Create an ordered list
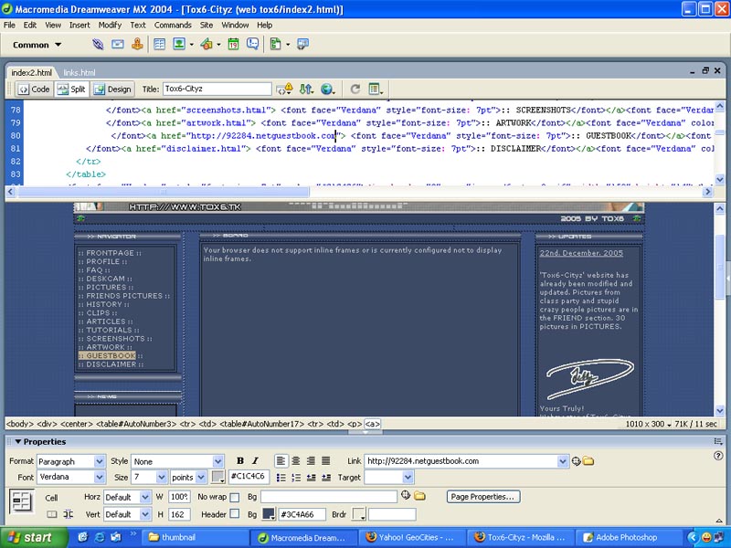731x548 pixels. pyautogui.click(x=296, y=477)
